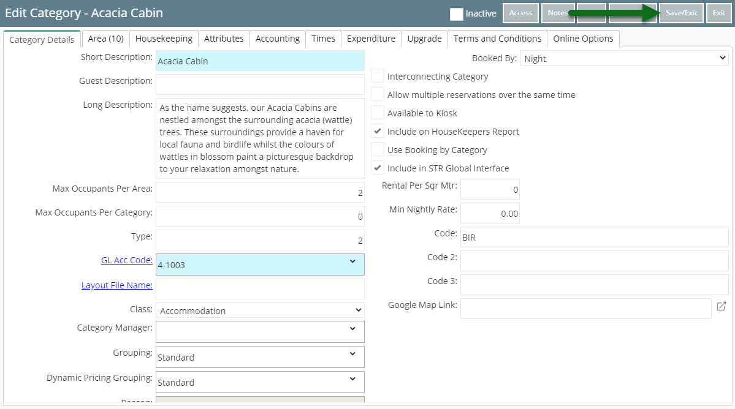Screen dimensions: 735x409
Task: Follow the GL Acc Code link
Action: pyautogui.click(x=127, y=260)
